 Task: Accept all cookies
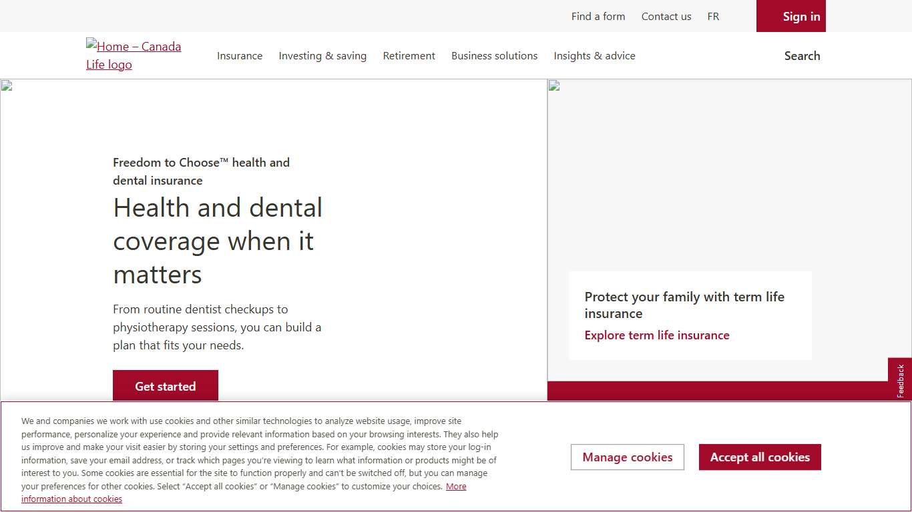pyautogui.click(x=760, y=457)
